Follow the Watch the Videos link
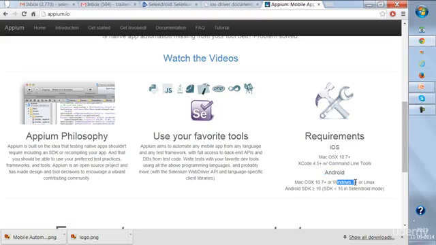 [x=200, y=59]
